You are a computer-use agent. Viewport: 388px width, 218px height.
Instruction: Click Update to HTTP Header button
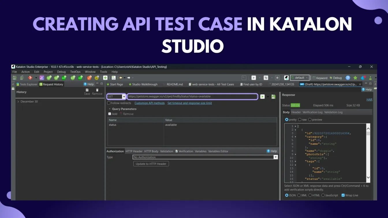(x=151, y=164)
